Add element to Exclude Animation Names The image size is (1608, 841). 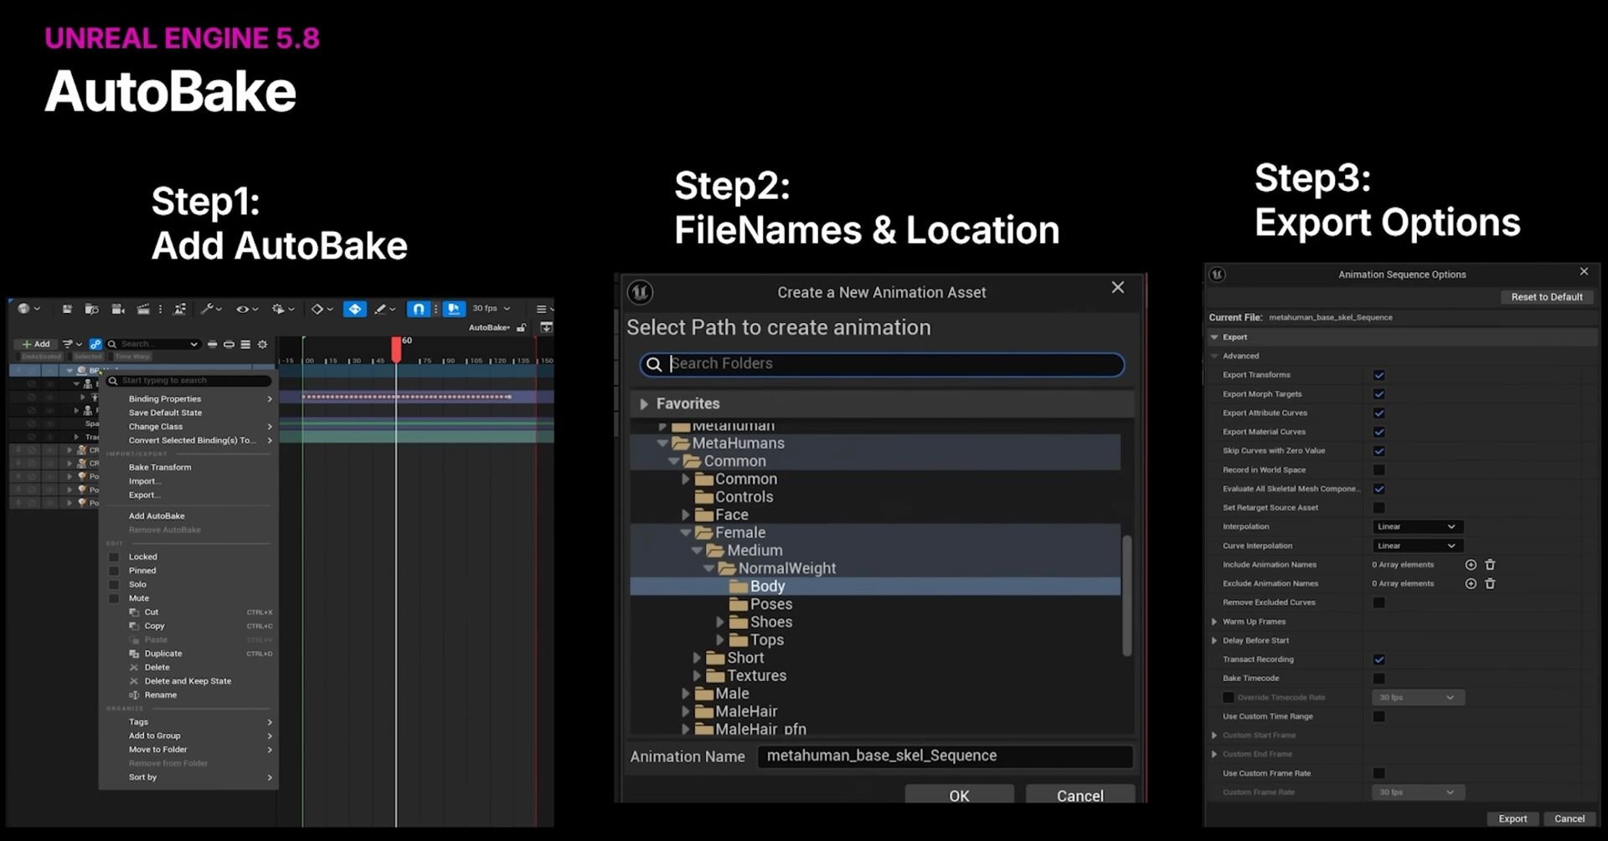tap(1471, 583)
